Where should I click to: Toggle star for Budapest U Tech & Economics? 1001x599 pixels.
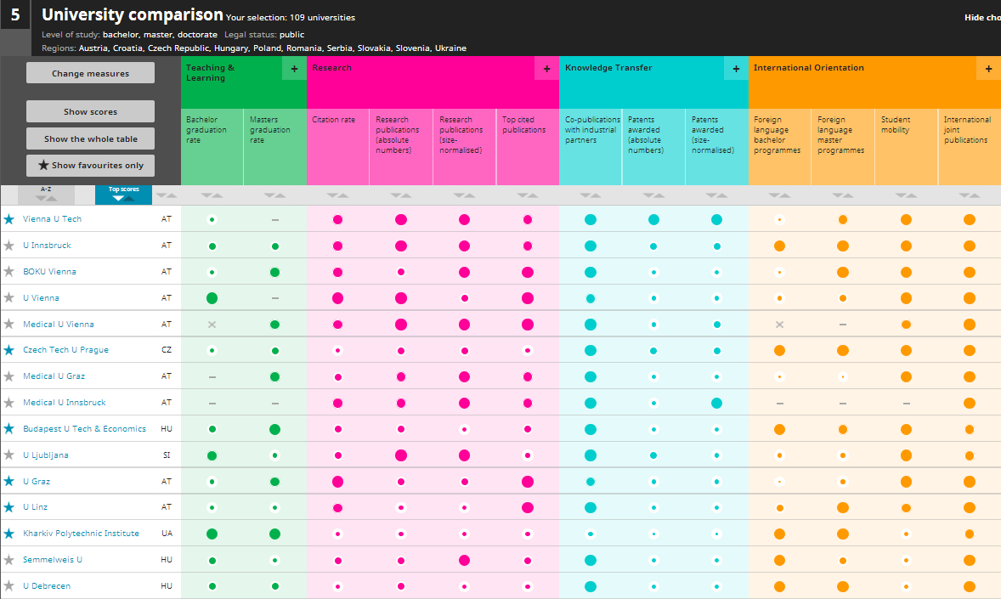(9, 428)
